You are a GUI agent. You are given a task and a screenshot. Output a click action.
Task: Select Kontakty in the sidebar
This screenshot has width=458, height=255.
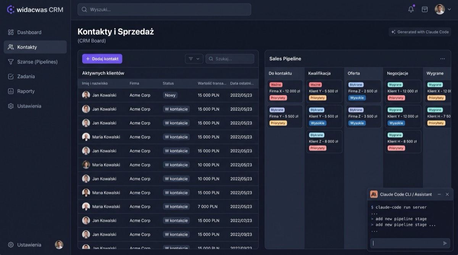tap(35, 47)
